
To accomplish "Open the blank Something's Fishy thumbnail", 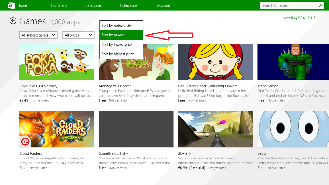I will [x=136, y=129].
